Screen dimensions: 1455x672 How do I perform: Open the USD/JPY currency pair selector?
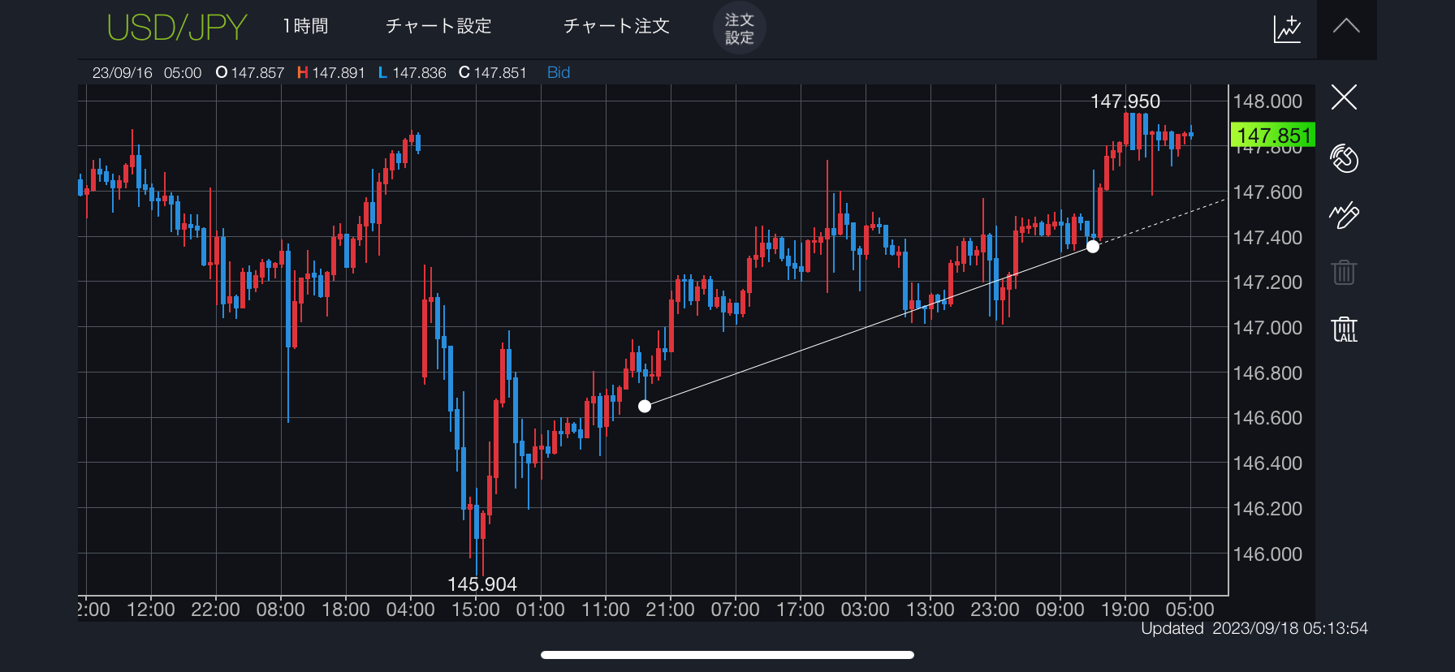pyautogui.click(x=177, y=28)
